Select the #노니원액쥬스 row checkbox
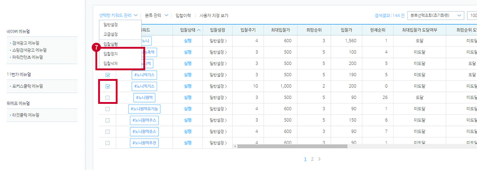Image resolution: width=477 pixels, height=170 pixels. [107, 131]
